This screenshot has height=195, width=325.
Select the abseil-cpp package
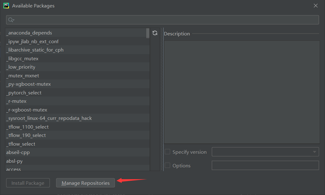click(18, 152)
